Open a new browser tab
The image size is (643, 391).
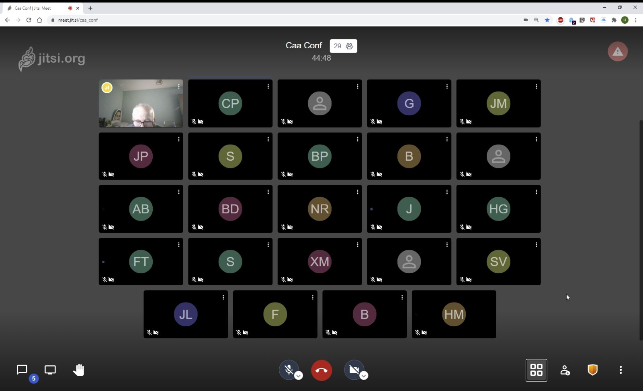[x=90, y=8]
